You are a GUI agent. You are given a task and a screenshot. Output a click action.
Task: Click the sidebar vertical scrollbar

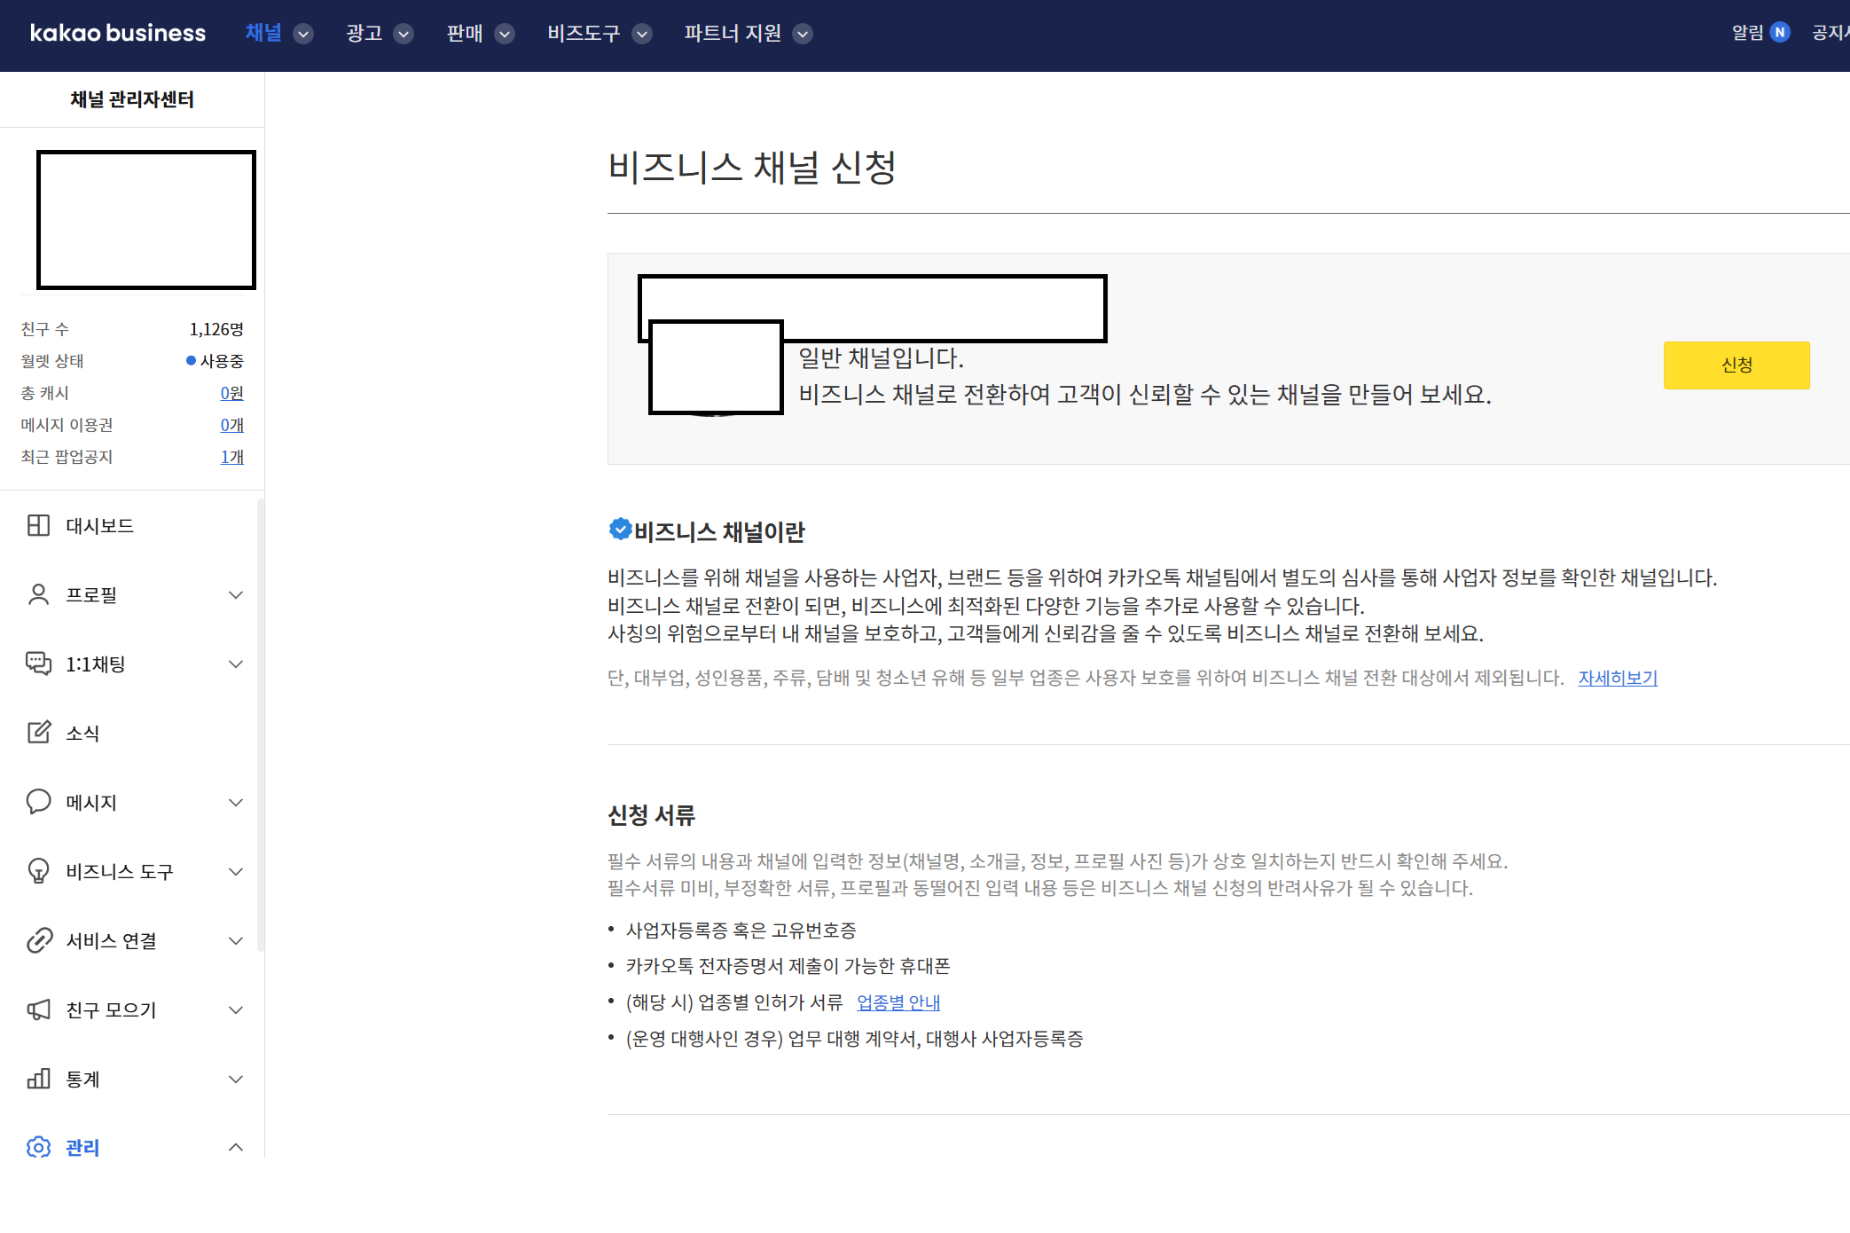[x=260, y=724]
